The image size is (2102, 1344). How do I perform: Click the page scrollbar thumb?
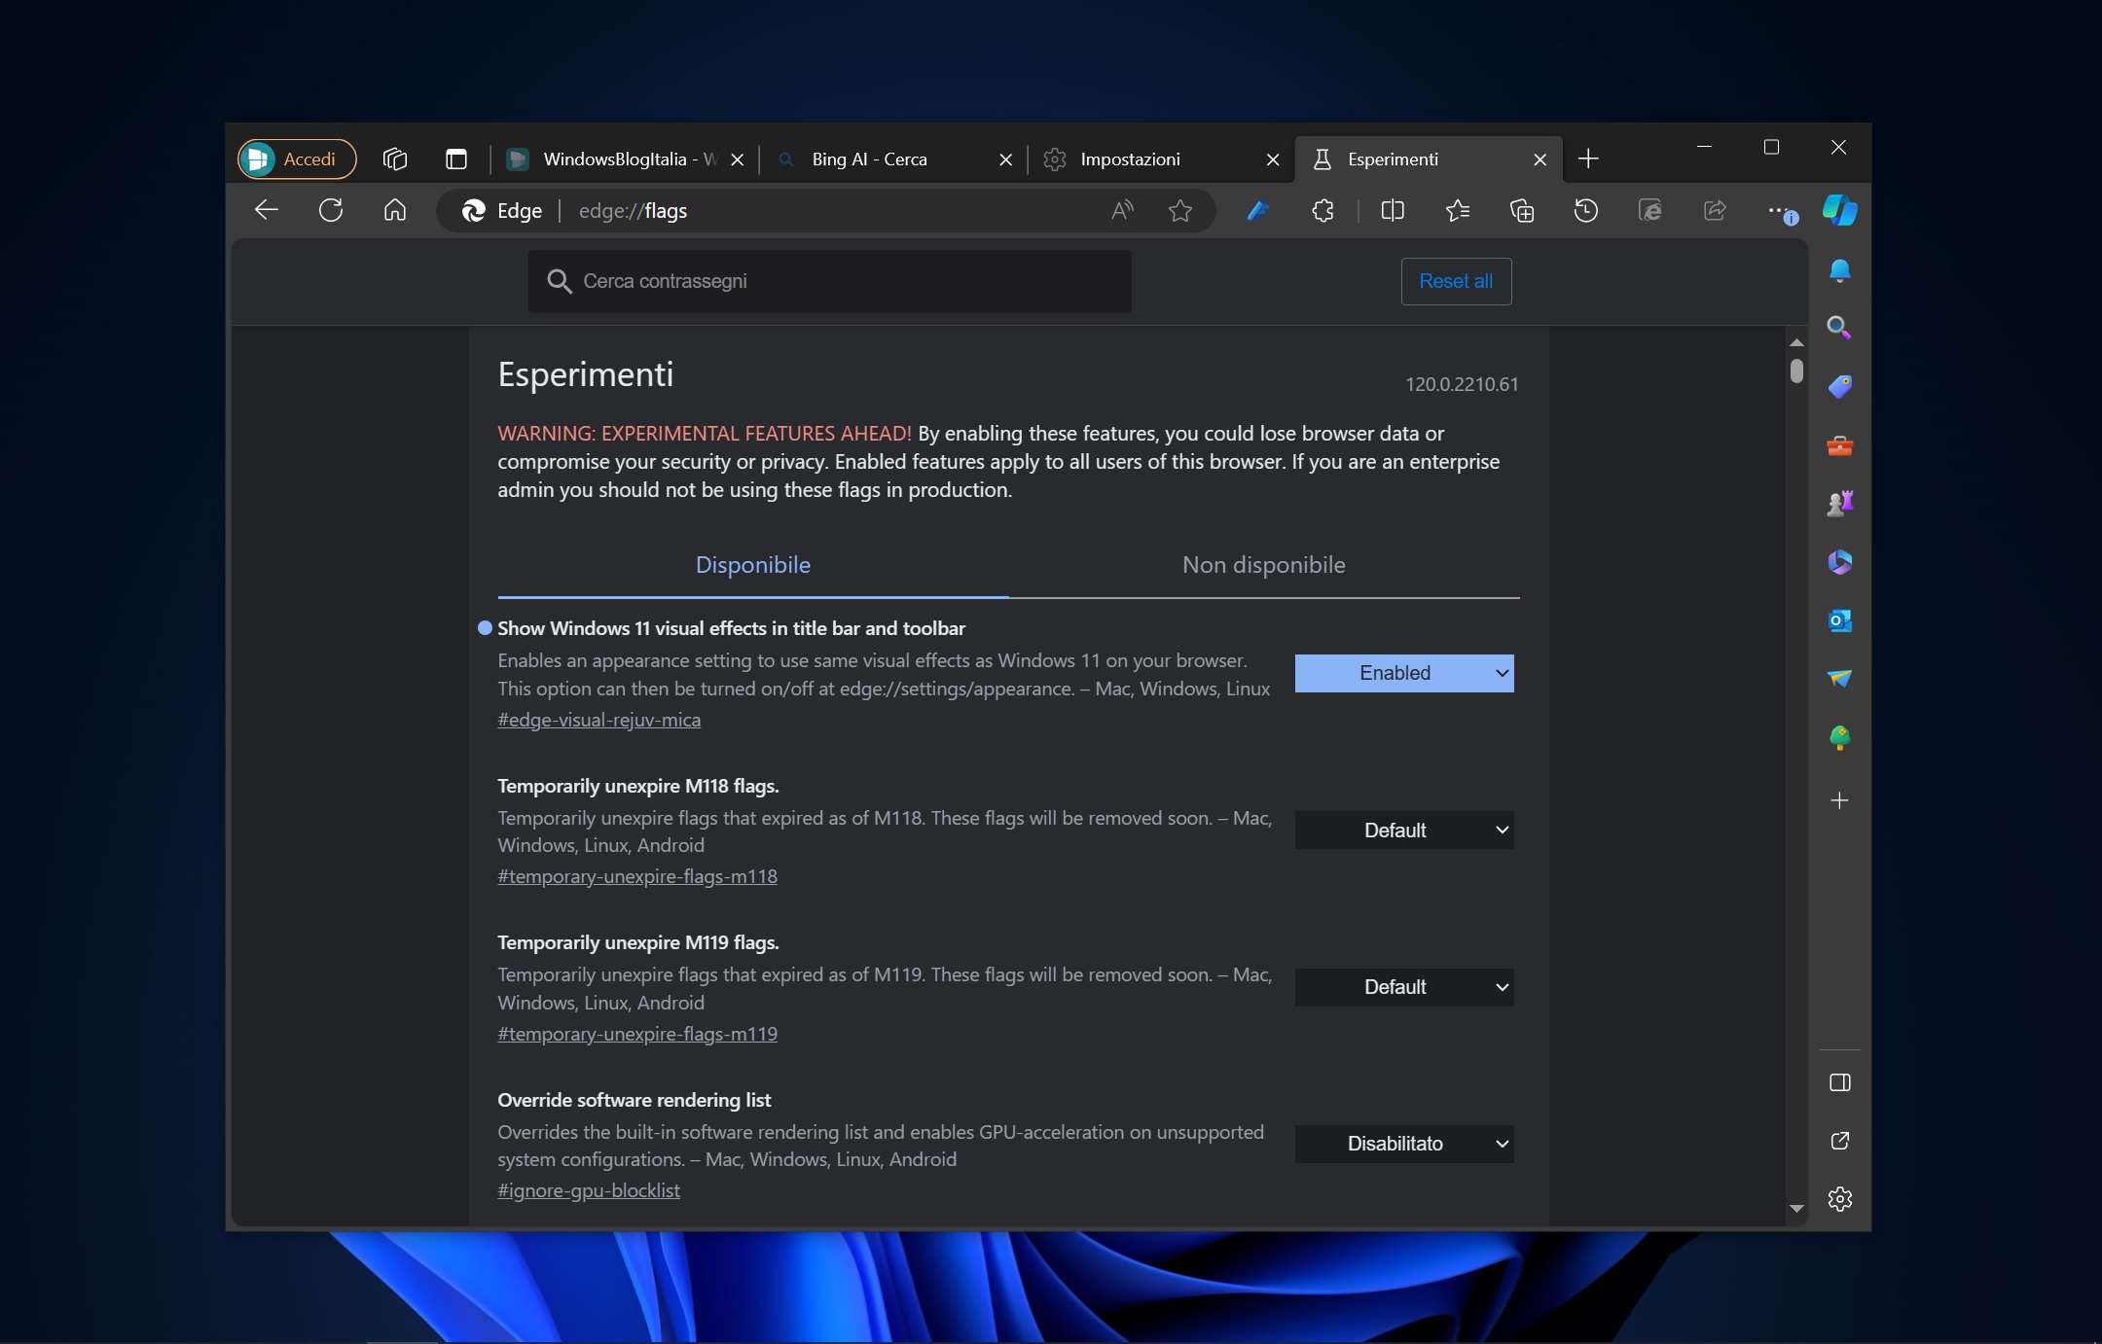[1796, 371]
